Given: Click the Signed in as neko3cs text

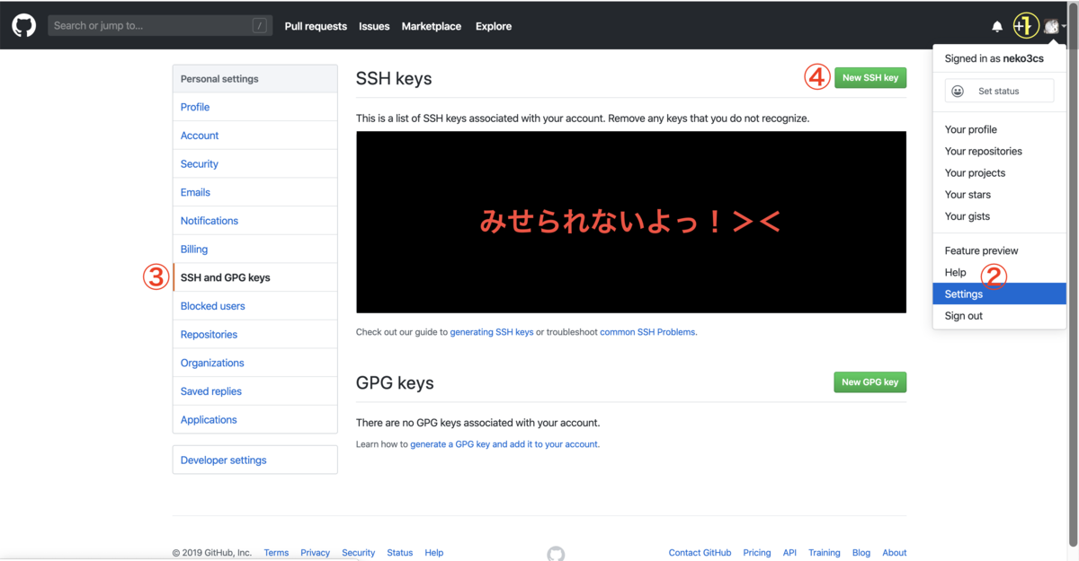Looking at the screenshot, I should click(x=995, y=58).
